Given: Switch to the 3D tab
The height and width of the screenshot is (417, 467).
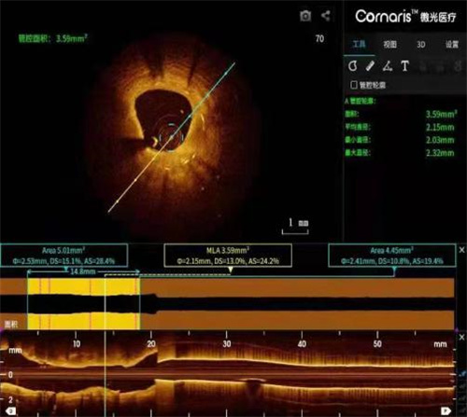Looking at the screenshot, I should [x=420, y=45].
